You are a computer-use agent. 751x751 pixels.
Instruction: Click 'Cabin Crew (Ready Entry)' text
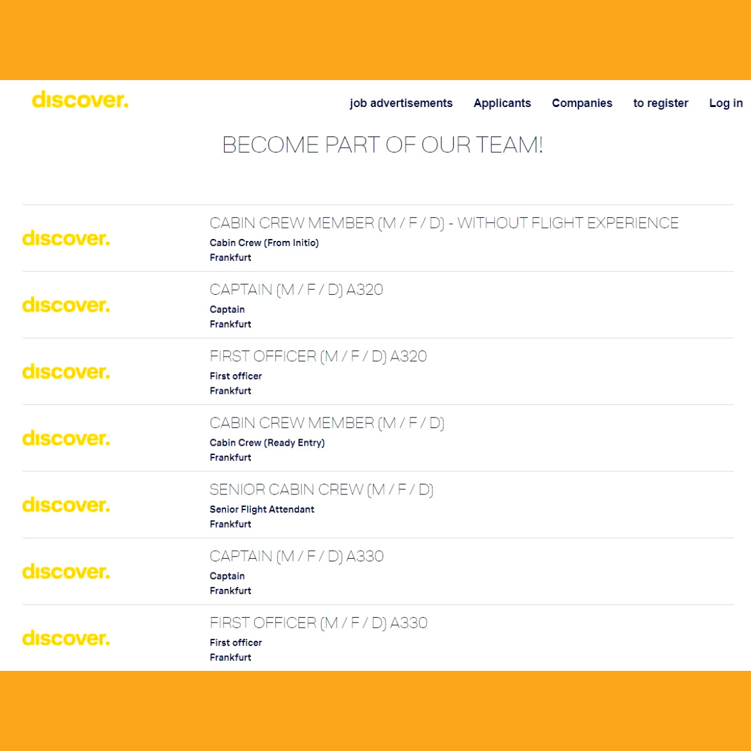click(267, 442)
